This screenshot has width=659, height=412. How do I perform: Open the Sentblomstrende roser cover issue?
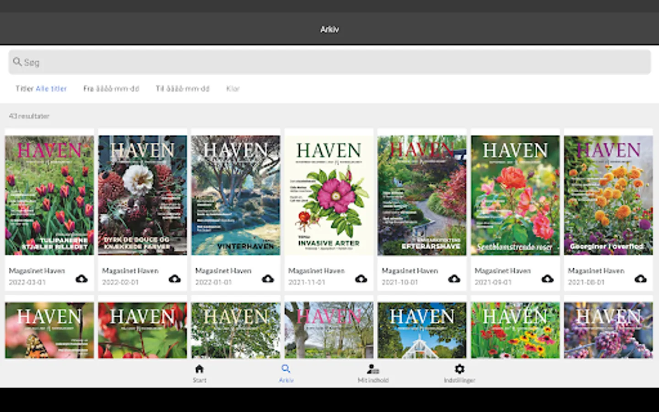[x=515, y=195]
